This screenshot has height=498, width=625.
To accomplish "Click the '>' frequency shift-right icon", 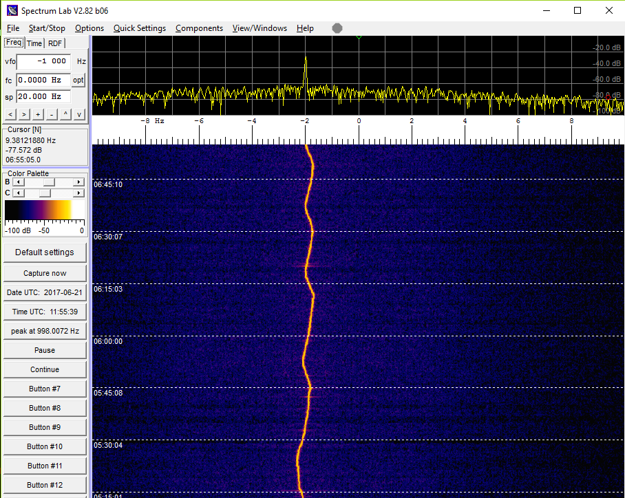I will pyautogui.click(x=23, y=114).
